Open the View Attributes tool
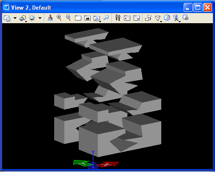 click(7, 18)
